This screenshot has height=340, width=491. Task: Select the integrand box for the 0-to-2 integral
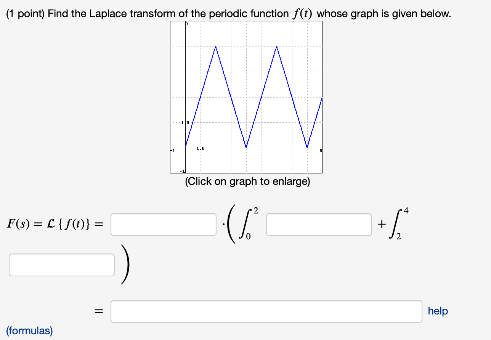[319, 225]
